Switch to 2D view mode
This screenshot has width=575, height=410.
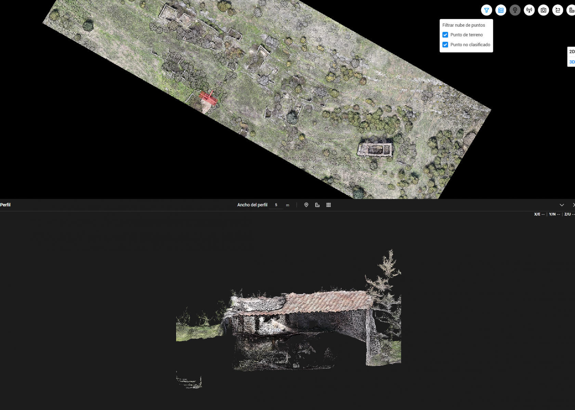click(x=572, y=52)
